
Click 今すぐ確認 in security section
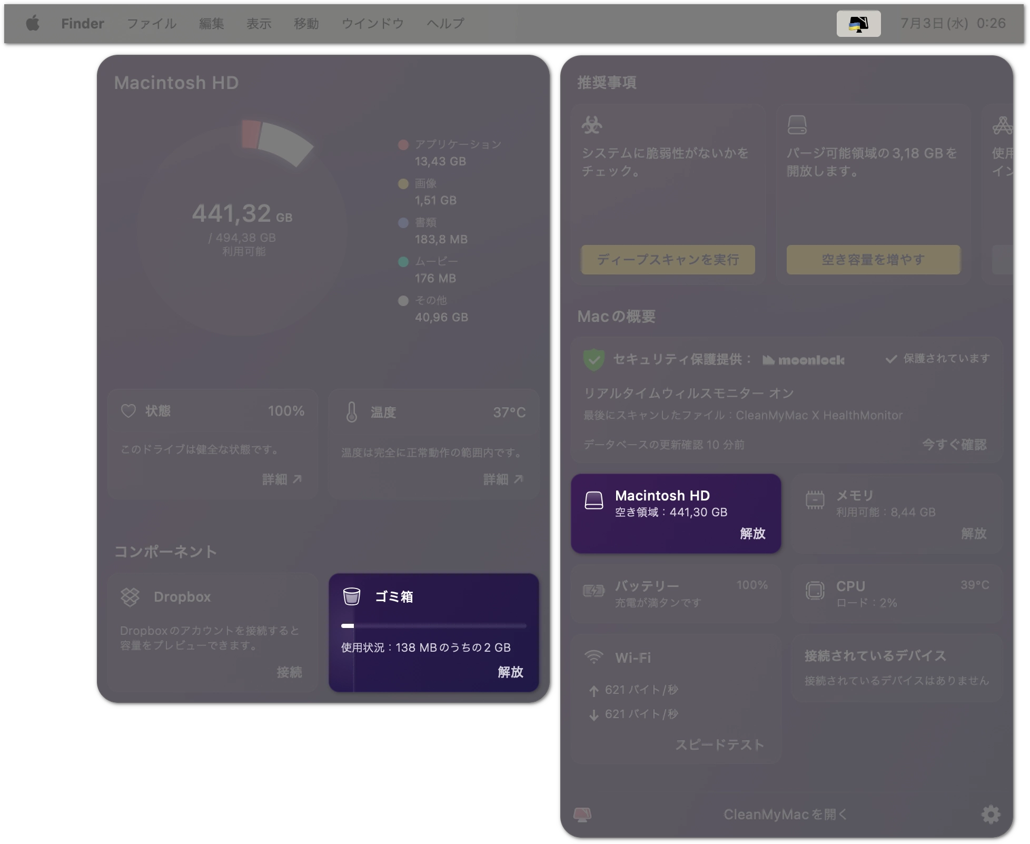954,445
